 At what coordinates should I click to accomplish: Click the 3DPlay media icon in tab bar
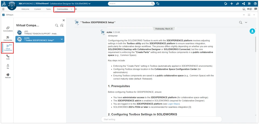pos(249,9)
